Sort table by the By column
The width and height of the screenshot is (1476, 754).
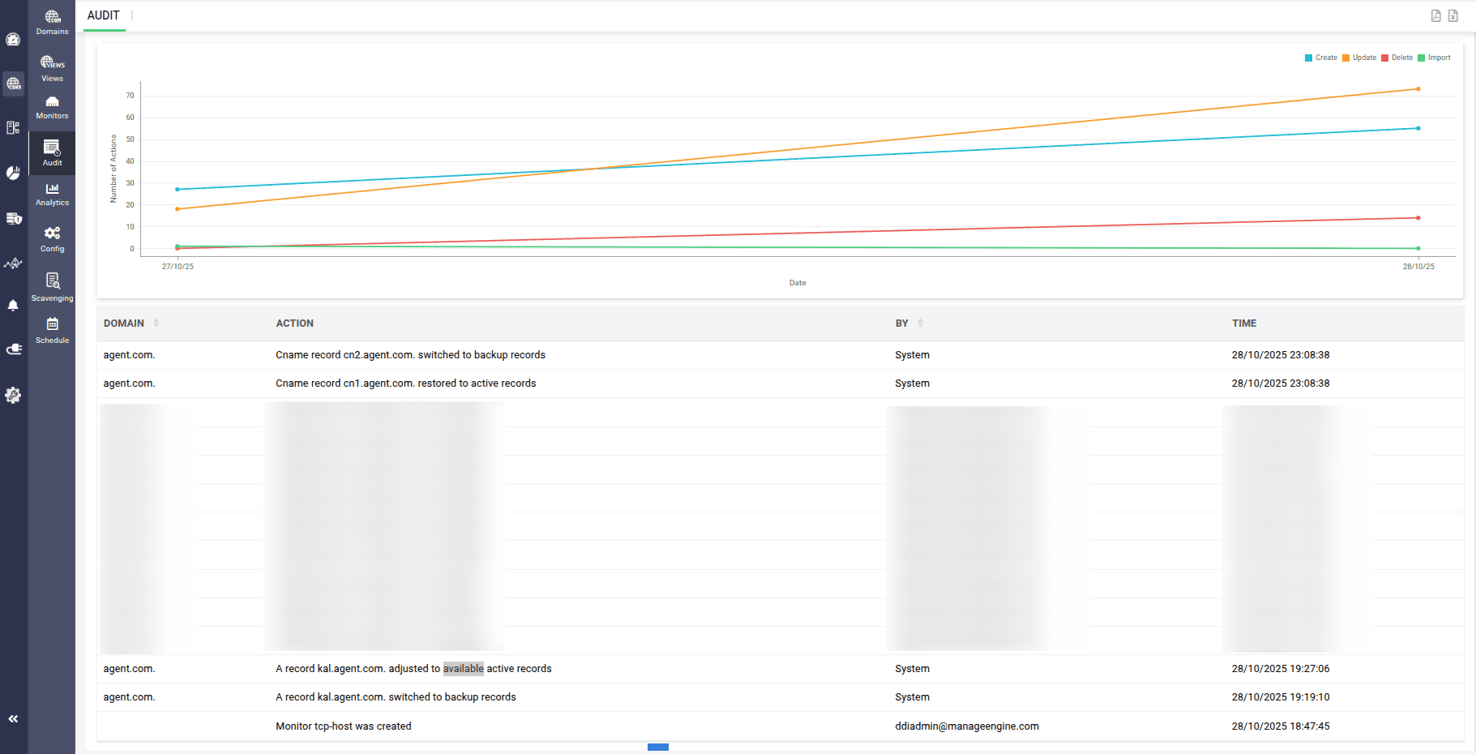tap(920, 323)
